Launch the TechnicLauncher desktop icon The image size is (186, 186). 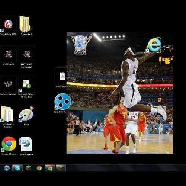tap(8, 86)
